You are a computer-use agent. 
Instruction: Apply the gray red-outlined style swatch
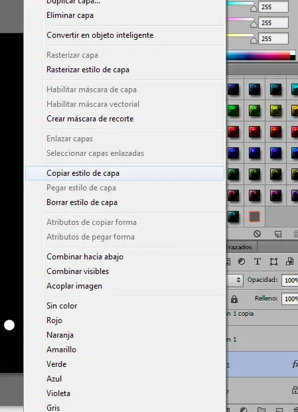tap(254, 217)
